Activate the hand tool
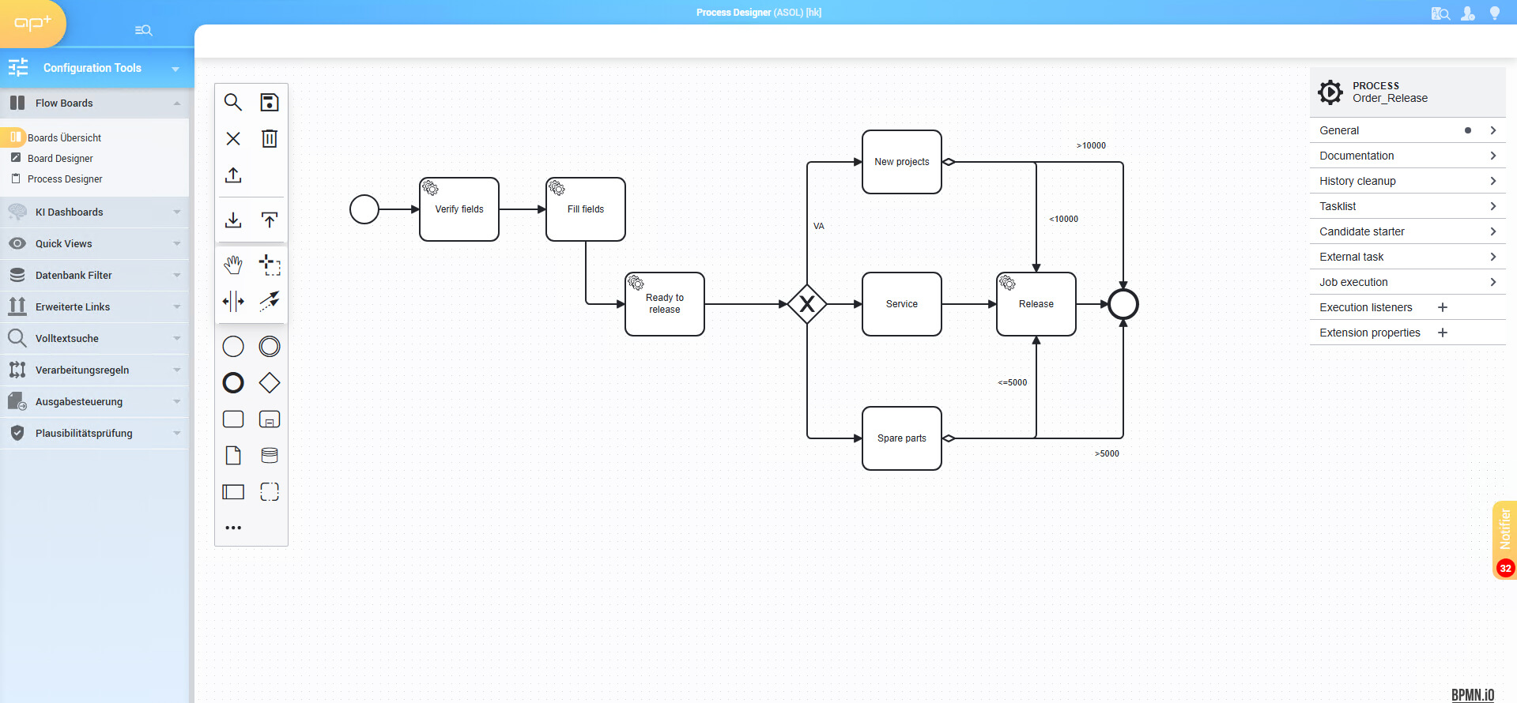This screenshot has width=1517, height=703. (x=233, y=265)
